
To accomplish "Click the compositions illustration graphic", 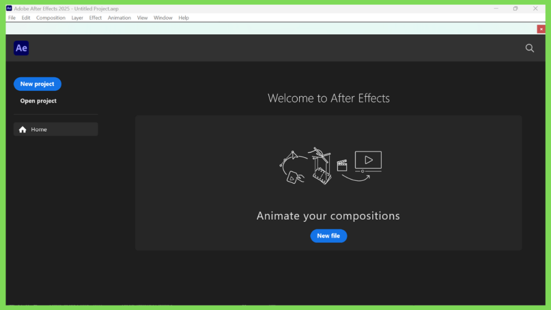I will click(330, 166).
